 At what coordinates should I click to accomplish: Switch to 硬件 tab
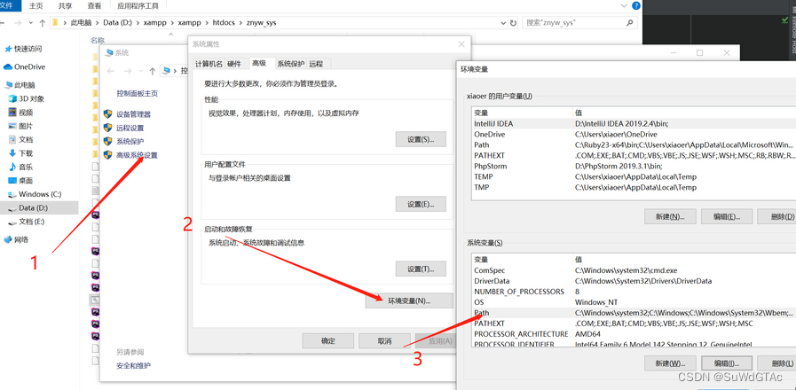pyautogui.click(x=234, y=64)
